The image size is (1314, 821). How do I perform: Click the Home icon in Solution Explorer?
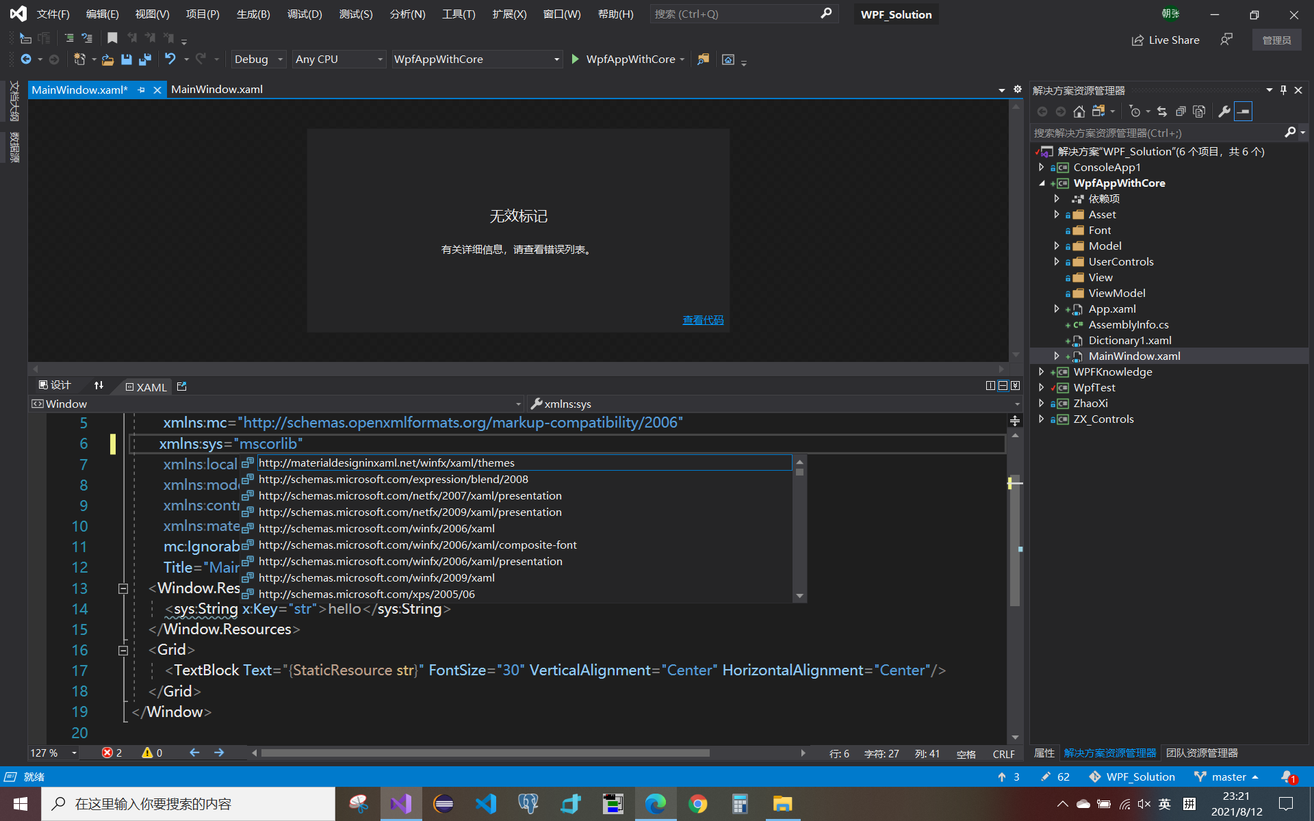pyautogui.click(x=1079, y=112)
